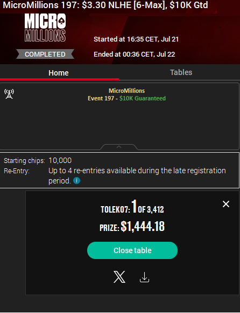240x313 pixels.
Task: Click the download result icon
Action: 144,277
